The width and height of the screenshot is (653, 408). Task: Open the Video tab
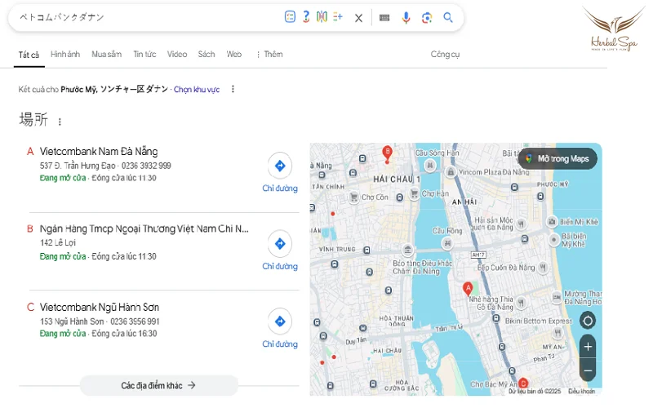pyautogui.click(x=177, y=54)
